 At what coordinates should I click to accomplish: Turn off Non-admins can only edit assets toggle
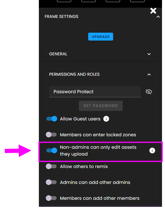52,150
